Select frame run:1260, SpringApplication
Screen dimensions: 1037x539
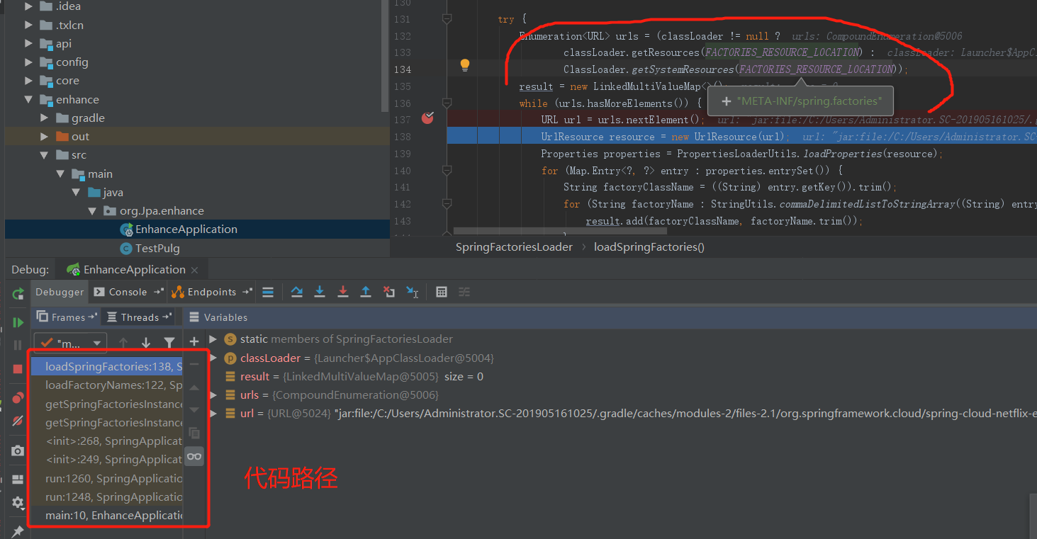pyautogui.click(x=106, y=479)
